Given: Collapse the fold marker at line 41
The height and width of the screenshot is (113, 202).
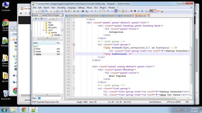Looking at the screenshot, I should [74, 89].
